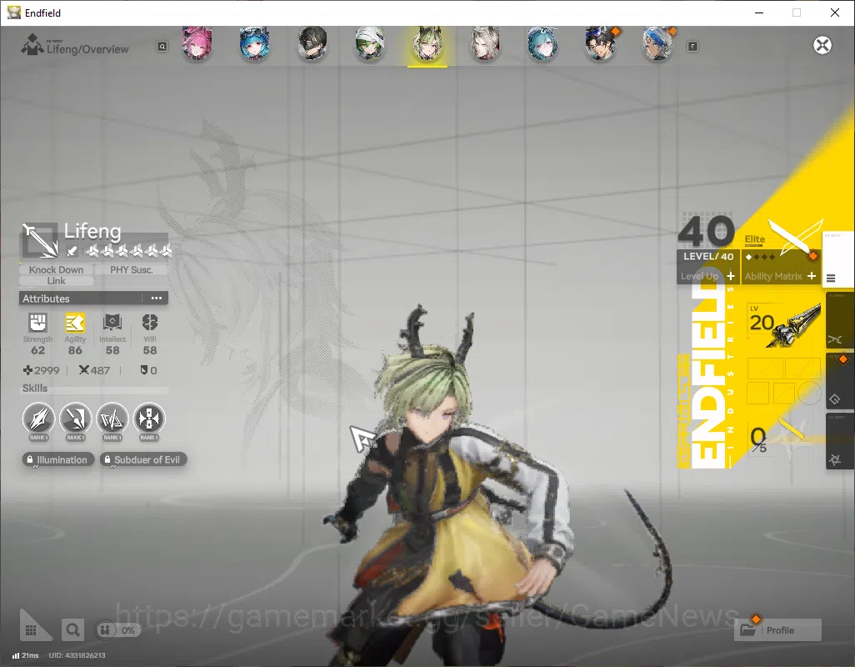This screenshot has width=855, height=667.
Task: Click the Q previous-operator key icon
Action: (162, 47)
